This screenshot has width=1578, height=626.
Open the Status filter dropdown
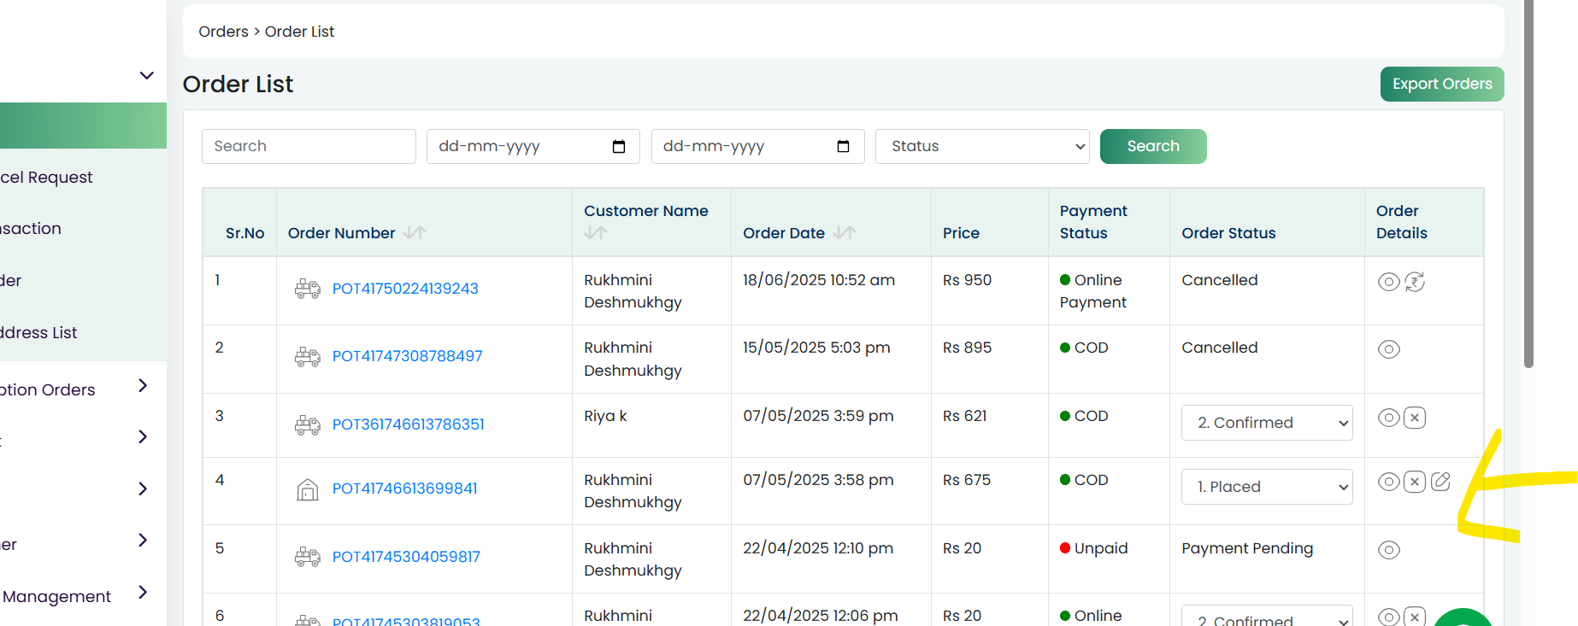(982, 147)
